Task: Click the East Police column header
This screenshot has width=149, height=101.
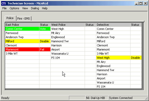Action: point(22,25)
